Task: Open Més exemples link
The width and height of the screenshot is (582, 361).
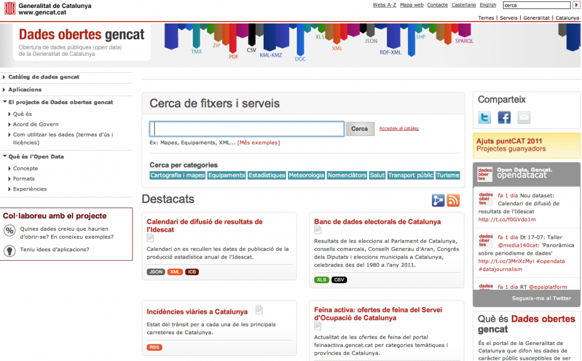Action: (x=259, y=143)
